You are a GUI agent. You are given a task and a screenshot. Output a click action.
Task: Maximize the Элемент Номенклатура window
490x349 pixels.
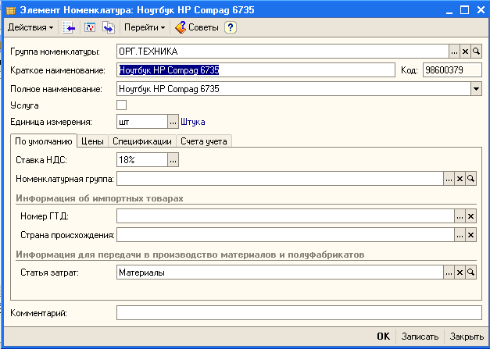coord(465,10)
